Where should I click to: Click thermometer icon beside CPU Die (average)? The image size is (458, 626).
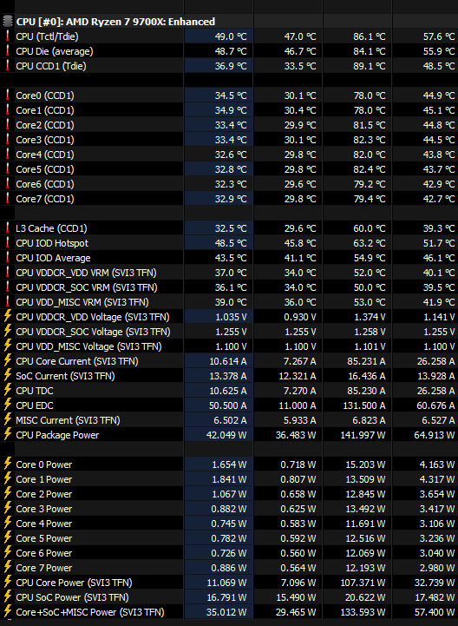pyautogui.click(x=7, y=51)
